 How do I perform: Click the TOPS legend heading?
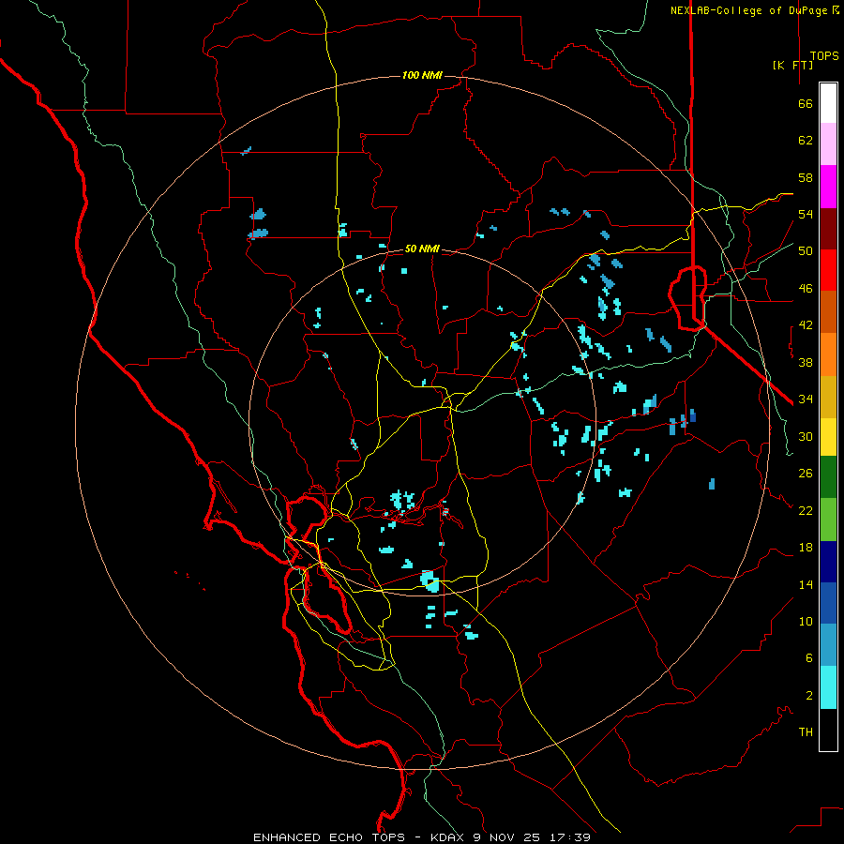[x=824, y=56]
